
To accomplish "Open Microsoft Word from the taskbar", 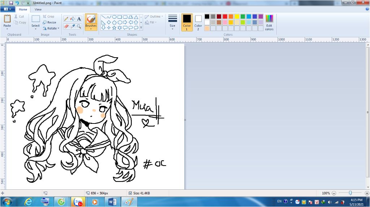I will coord(112,202).
